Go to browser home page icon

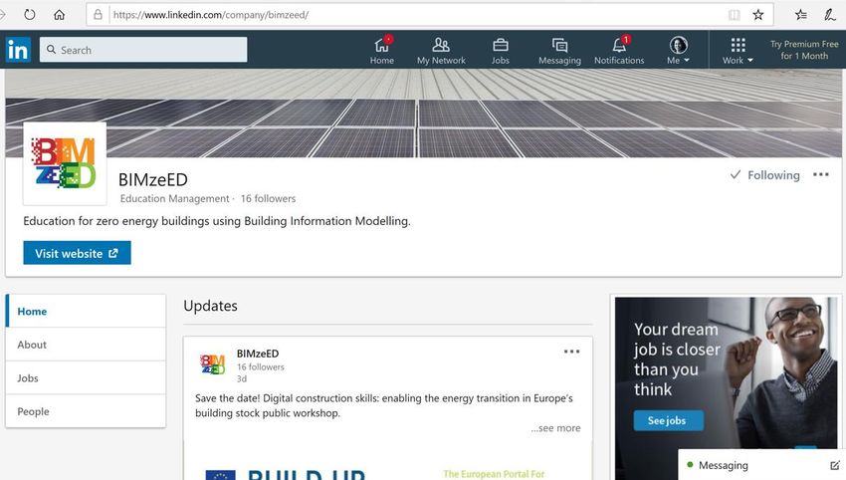click(x=60, y=15)
